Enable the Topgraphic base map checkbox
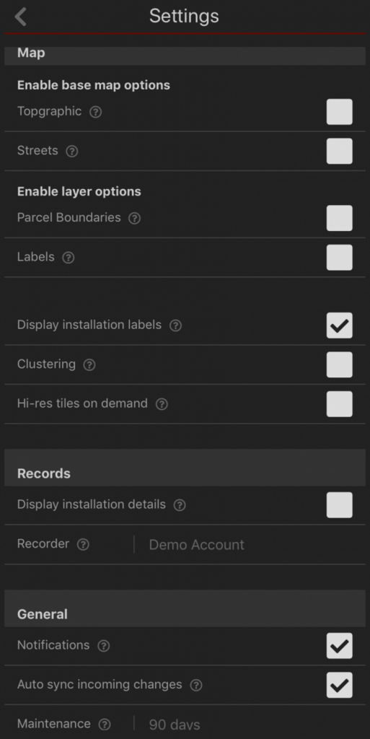This screenshot has width=370, height=739. point(340,112)
